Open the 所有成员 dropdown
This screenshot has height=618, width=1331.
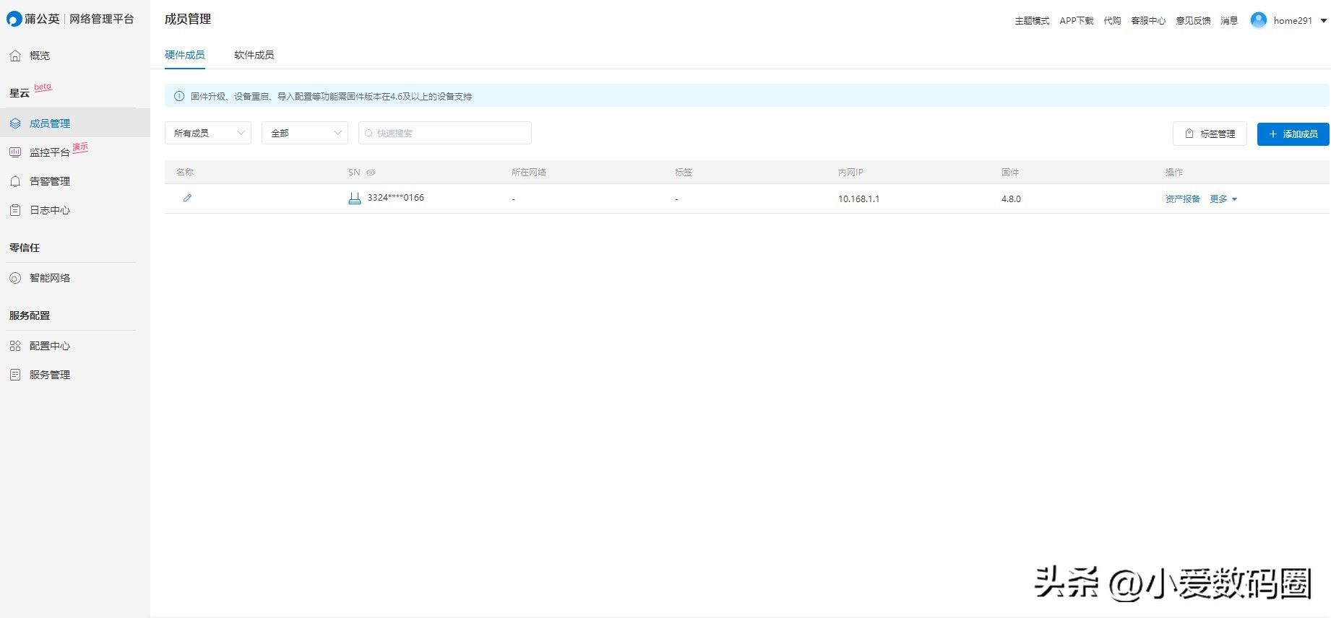coord(208,133)
